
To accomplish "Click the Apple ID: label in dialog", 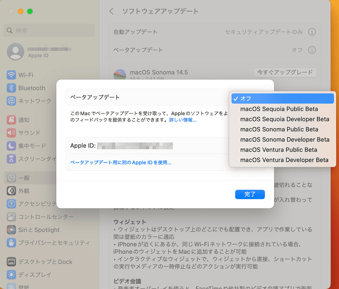I will point(83,146).
